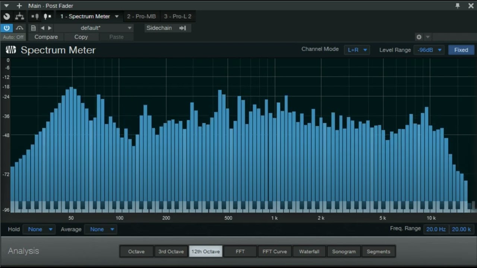Image resolution: width=477 pixels, height=268 pixels.
Task: Click the Compare button
Action: (46, 37)
